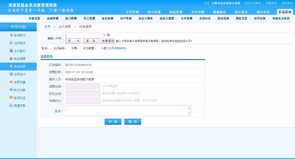Viewport: 295px width, 159px height.
Task: Focus the card number input field
Action: pos(83,35)
